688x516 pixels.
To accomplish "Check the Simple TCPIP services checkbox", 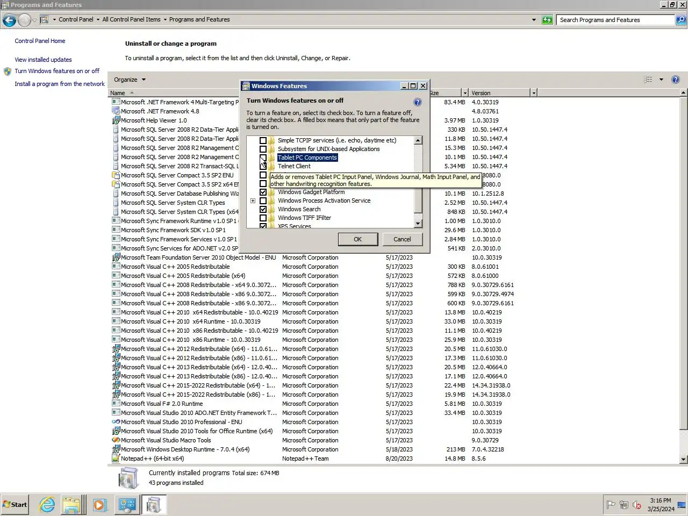I will (x=263, y=140).
